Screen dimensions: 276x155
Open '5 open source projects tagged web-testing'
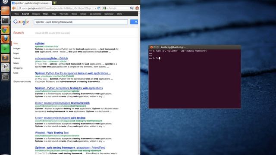(x=60, y=118)
